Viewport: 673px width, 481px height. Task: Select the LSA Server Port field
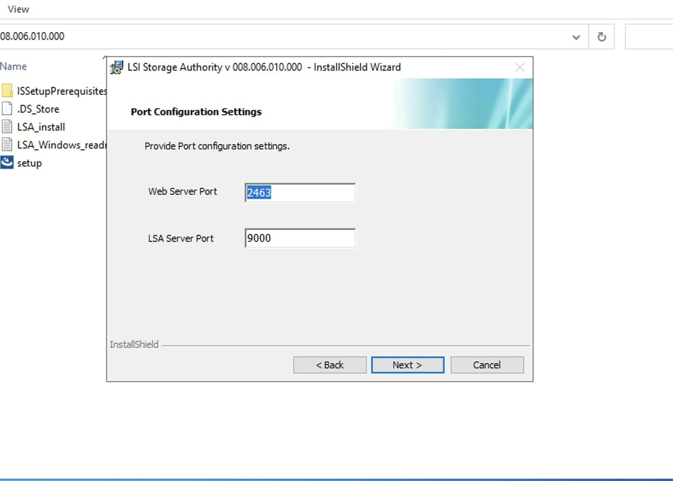300,238
